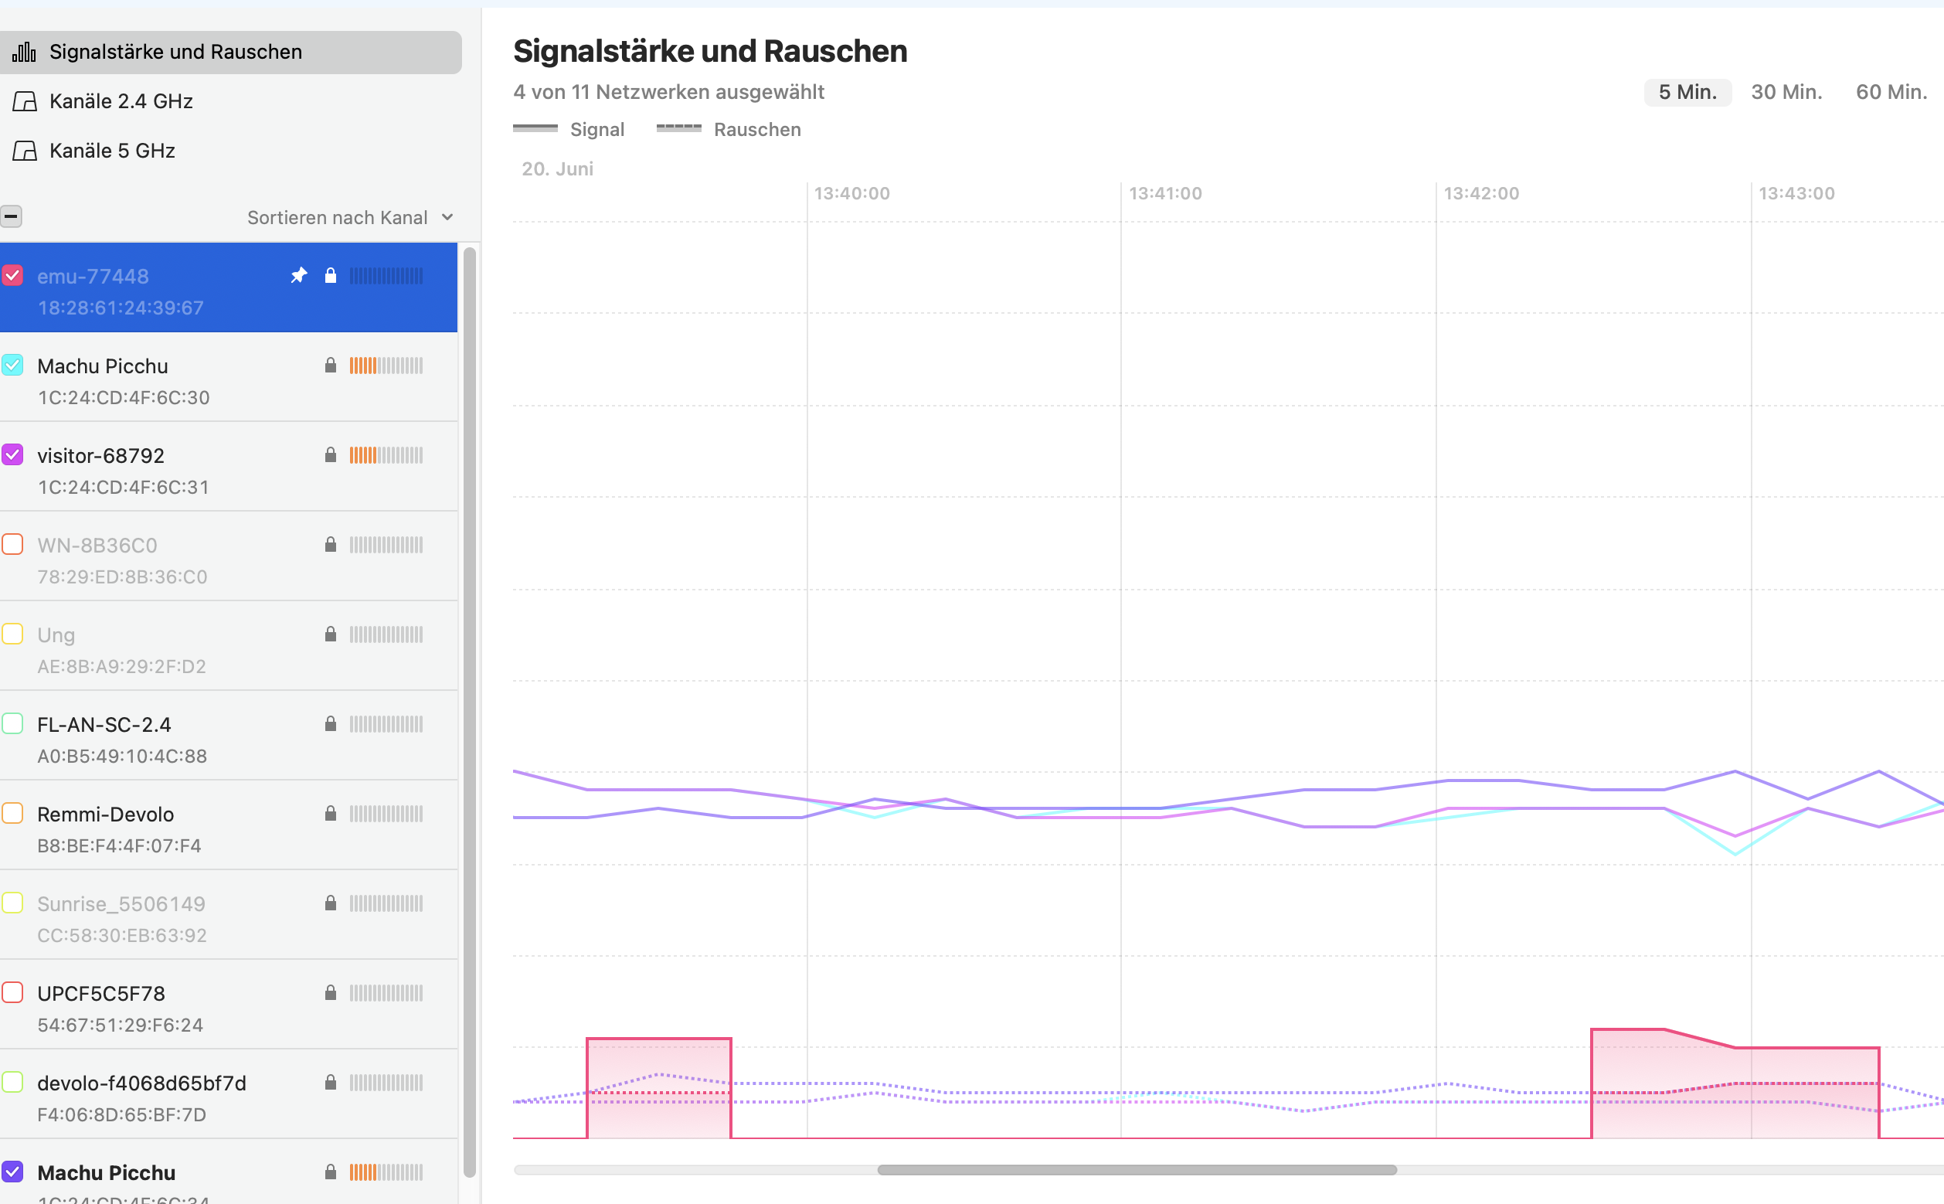Click the lock icon on Remmi-Devolo row
The image size is (1944, 1204).
pos(331,813)
